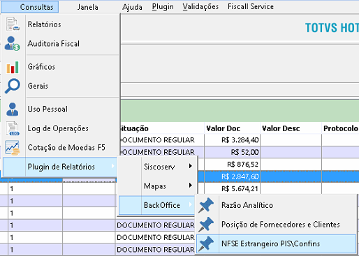Screen dimensions: 359x256
Task: Open Razão Analítico report
Action: [x=276, y=205]
